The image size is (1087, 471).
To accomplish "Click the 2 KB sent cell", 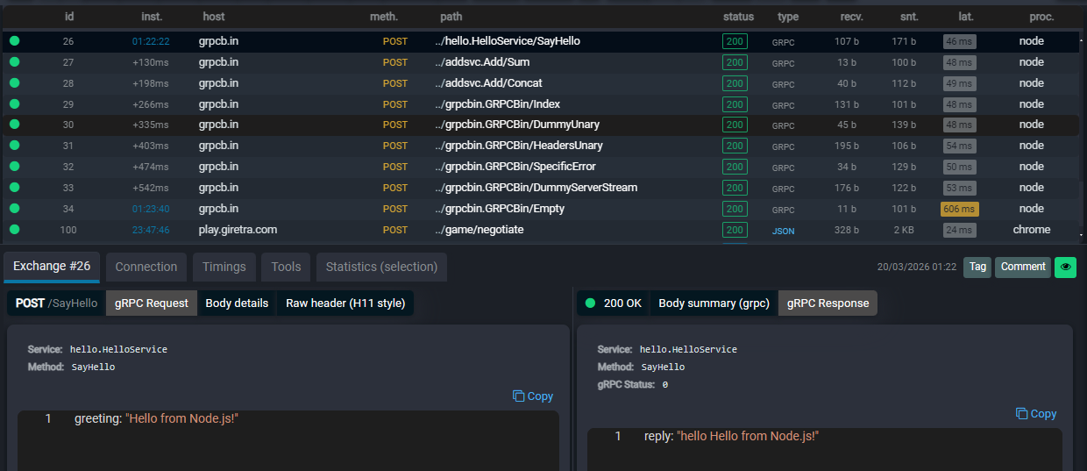I will coord(904,230).
